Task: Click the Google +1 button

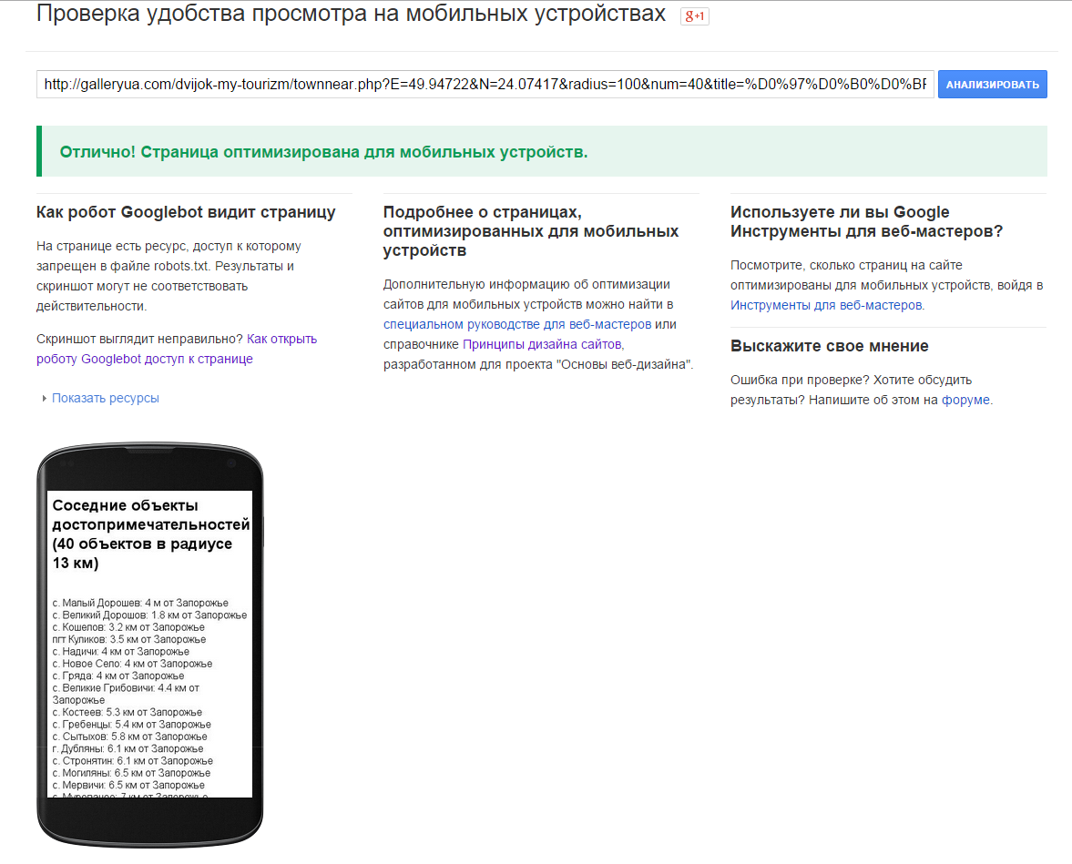Action: tap(695, 15)
